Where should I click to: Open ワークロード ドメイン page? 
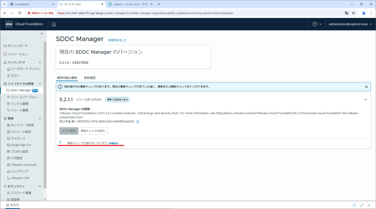tap(24, 69)
